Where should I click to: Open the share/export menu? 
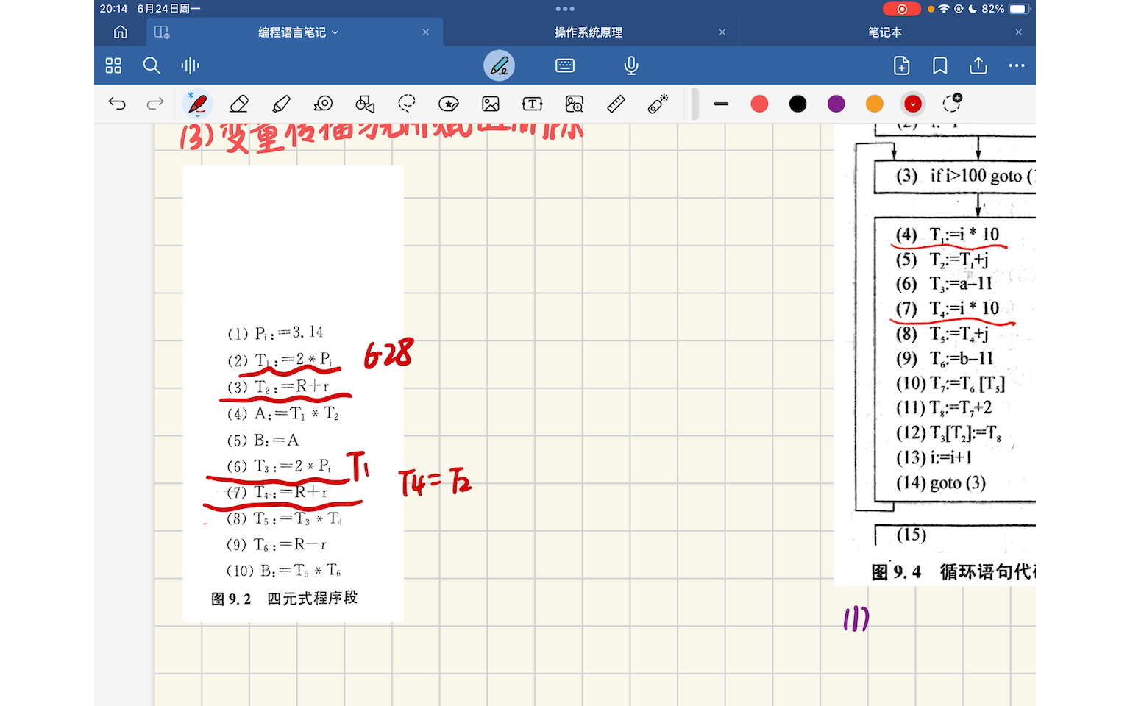978,65
